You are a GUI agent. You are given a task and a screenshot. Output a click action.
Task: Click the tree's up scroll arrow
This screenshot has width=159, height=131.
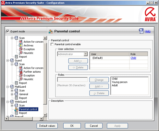pos(45,38)
